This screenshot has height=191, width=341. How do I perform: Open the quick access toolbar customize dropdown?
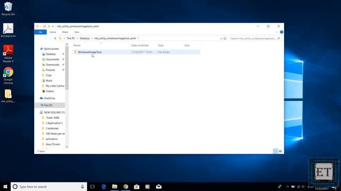pos(53,27)
